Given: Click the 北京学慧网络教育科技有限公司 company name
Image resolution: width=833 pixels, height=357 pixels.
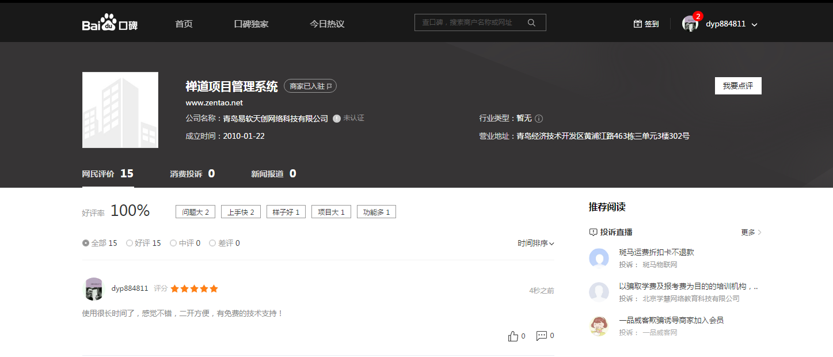Looking at the screenshot, I should pos(691,299).
